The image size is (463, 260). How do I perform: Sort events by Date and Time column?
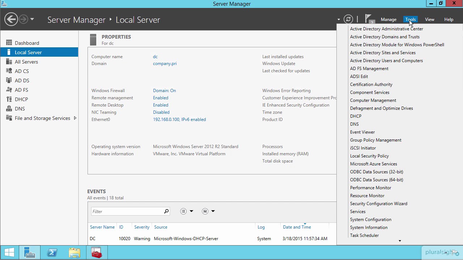[x=297, y=227]
